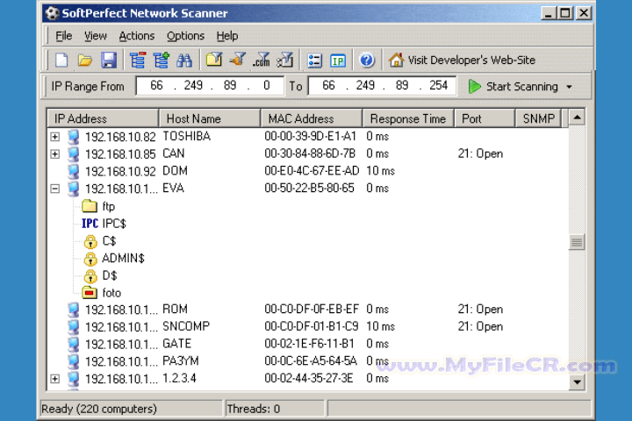Expand the 192.168.10.82 TOSHIBA node
This screenshot has height=421, width=632.
[55, 137]
